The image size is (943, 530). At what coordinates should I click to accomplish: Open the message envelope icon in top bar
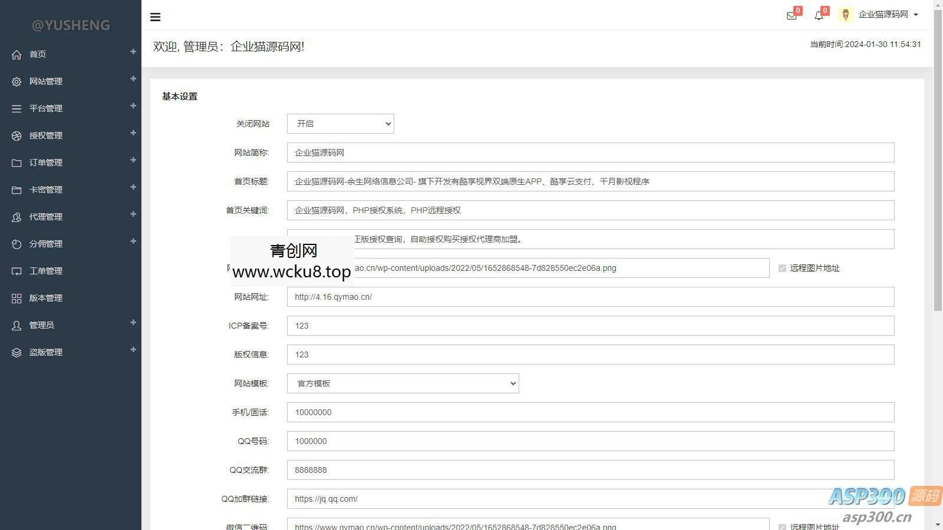click(x=790, y=16)
